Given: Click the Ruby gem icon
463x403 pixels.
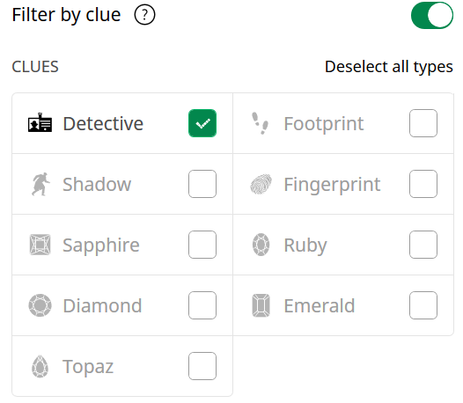Looking at the screenshot, I should pos(261,245).
